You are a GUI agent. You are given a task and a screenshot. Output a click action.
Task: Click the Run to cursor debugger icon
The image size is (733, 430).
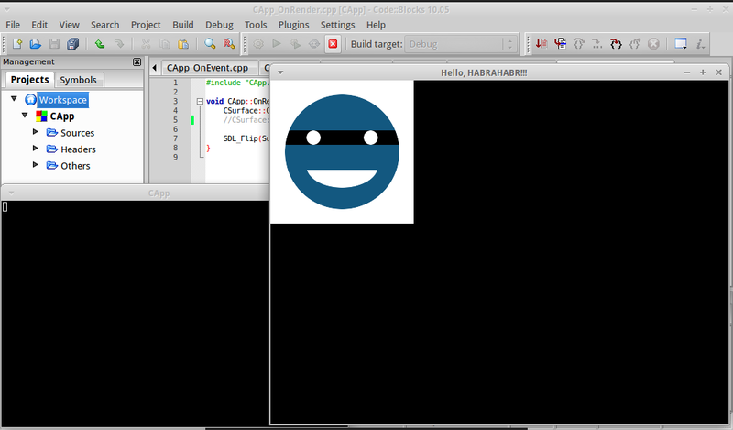click(560, 44)
